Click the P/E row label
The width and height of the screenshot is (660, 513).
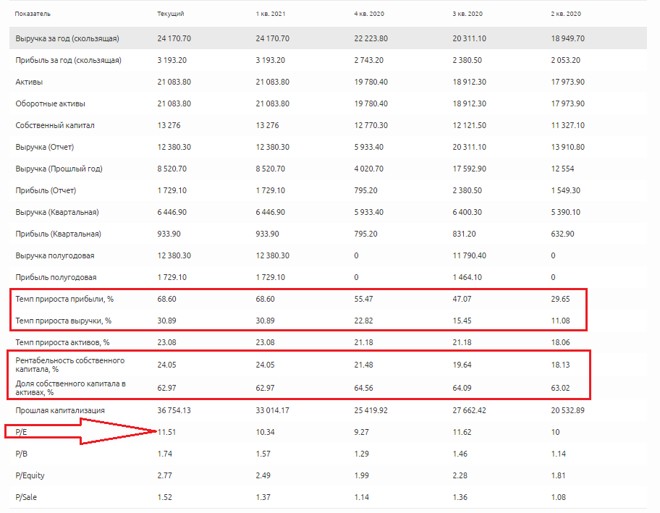[x=22, y=432]
